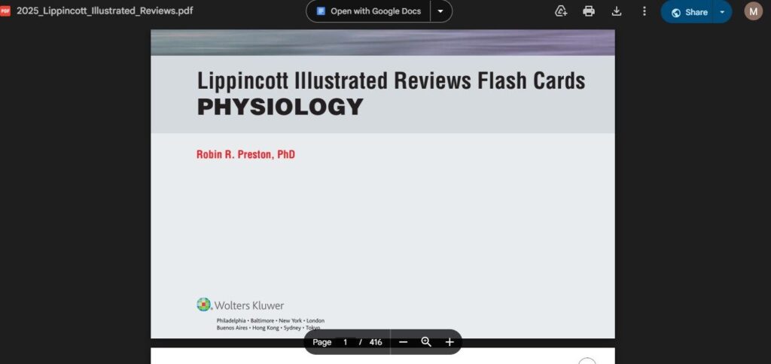Expand the Open with dropdown arrow

pos(440,11)
